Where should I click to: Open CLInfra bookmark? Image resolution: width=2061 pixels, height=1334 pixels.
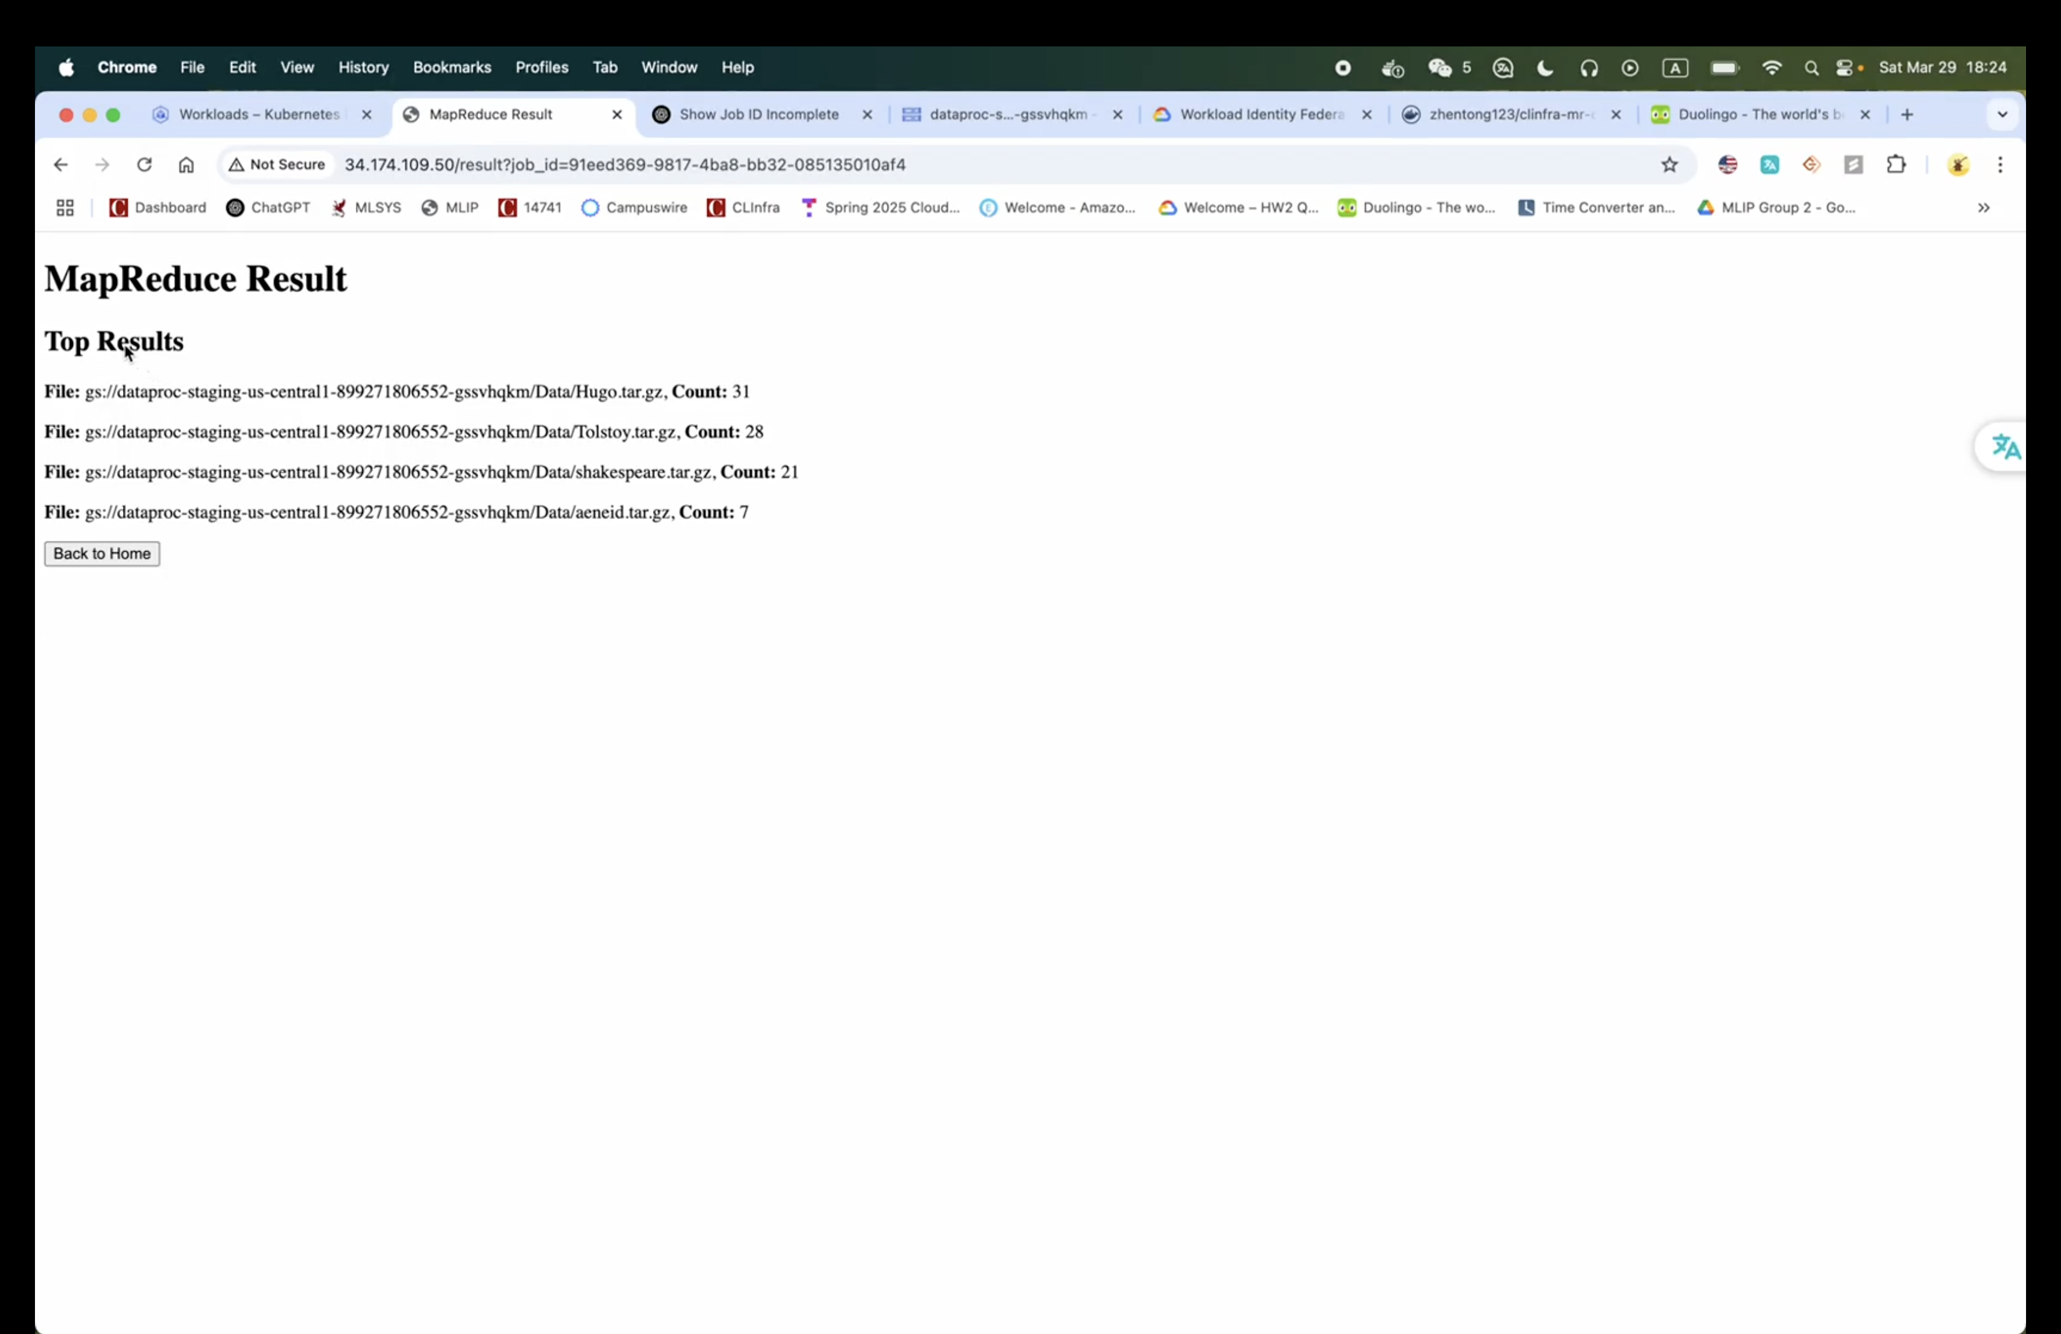744,208
